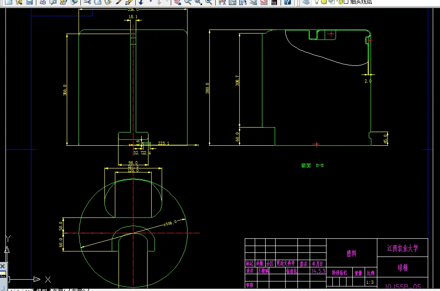Select the 14,5,5 date text
This screenshot has width=440, height=291.
click(x=318, y=271)
